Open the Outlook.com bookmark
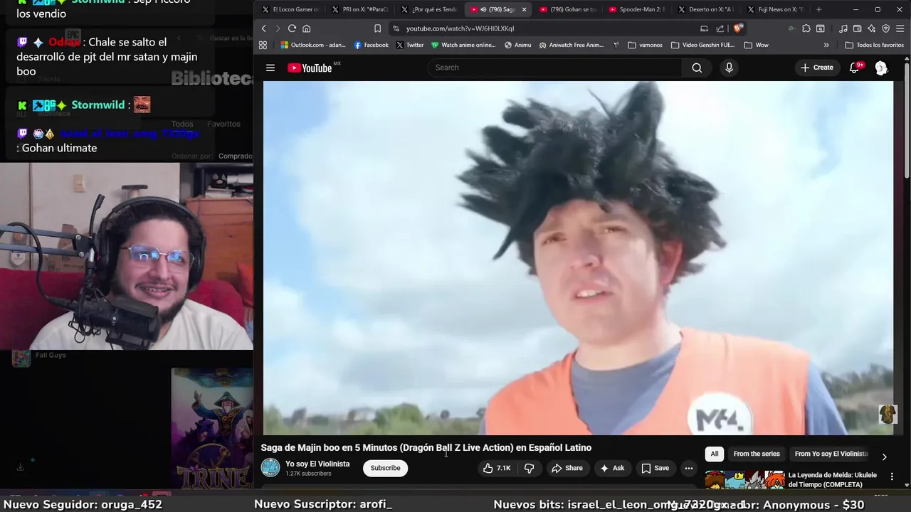The width and height of the screenshot is (911, 512). pos(313,45)
